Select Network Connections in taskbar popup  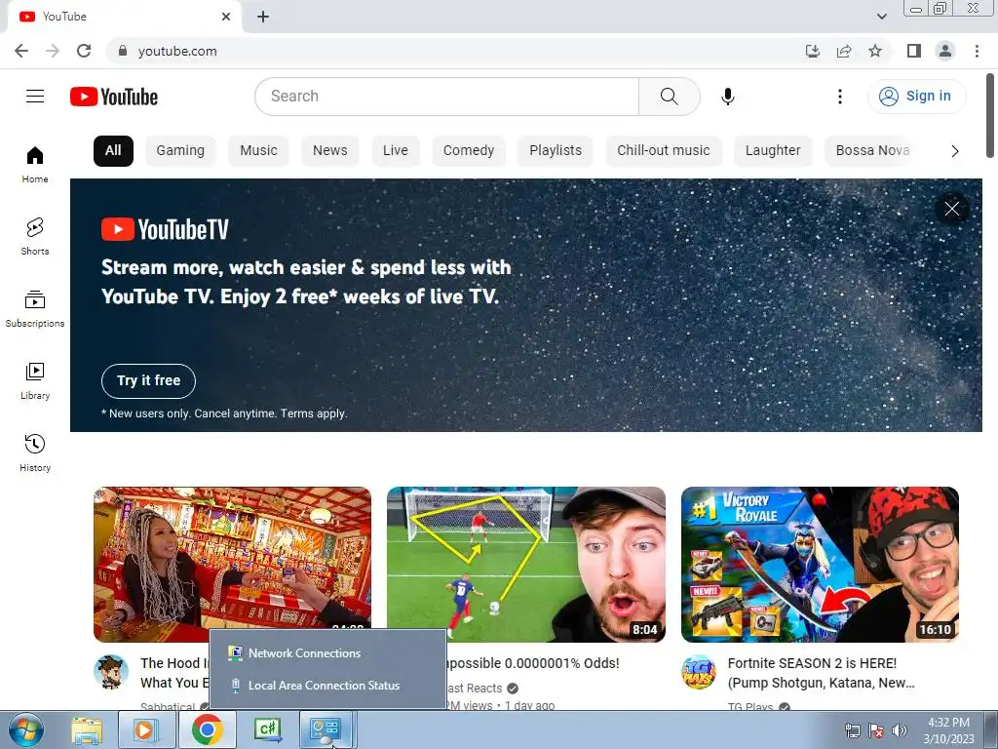(x=327, y=652)
